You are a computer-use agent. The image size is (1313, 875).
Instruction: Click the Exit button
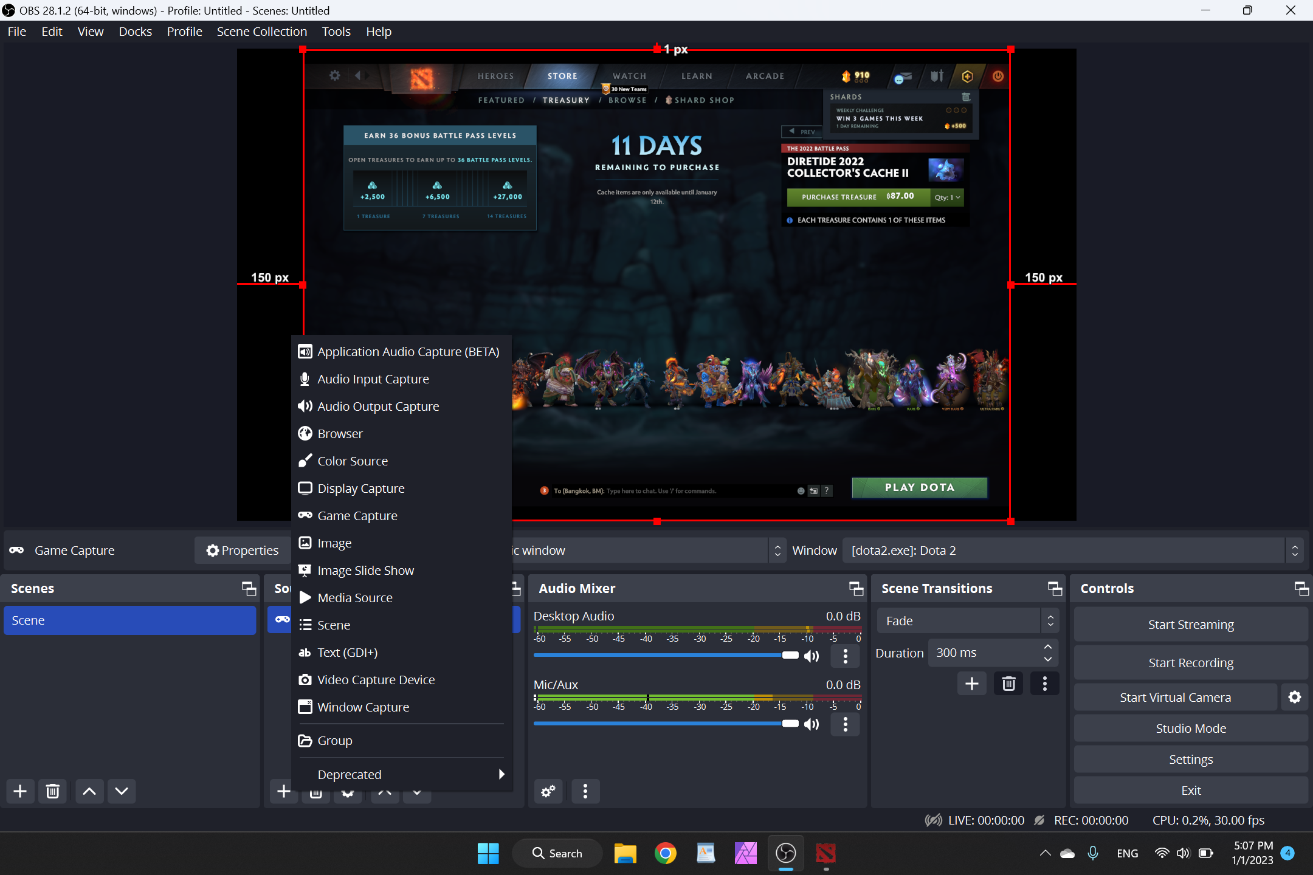click(1191, 791)
